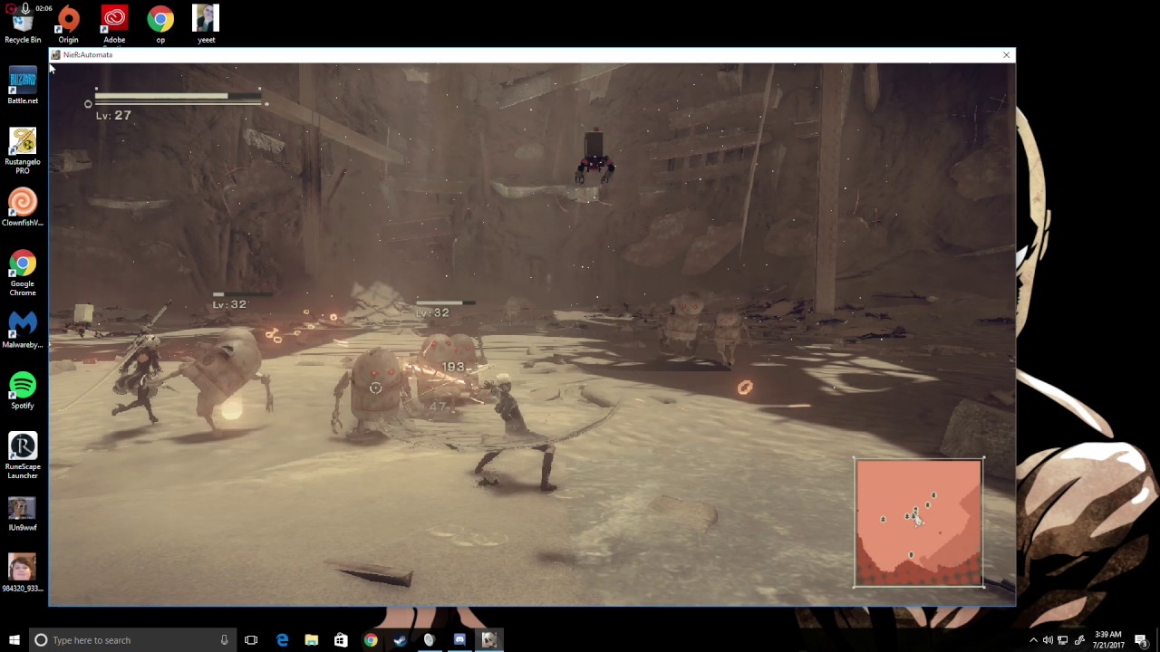Open Chrome from the taskbar

(371, 640)
